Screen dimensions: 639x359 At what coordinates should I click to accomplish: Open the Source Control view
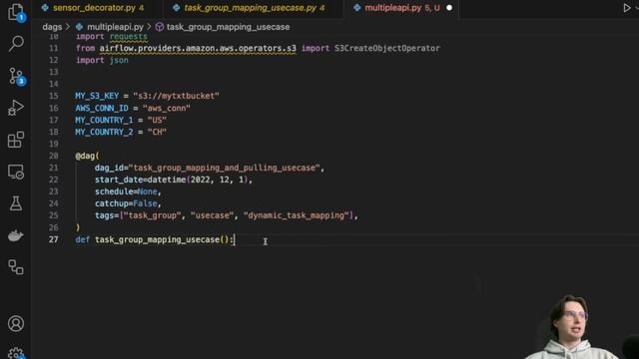coord(16,76)
